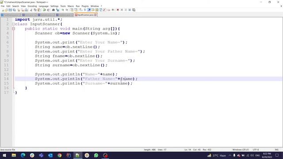Toggle synchronized vertical scrolling icon

point(72,10)
